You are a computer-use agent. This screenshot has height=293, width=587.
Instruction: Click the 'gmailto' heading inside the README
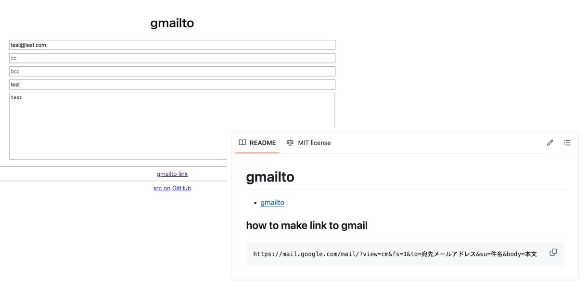click(x=270, y=177)
